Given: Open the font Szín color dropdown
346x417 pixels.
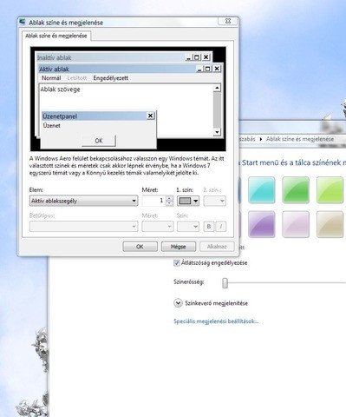Looking at the screenshot, I should click(x=188, y=226).
